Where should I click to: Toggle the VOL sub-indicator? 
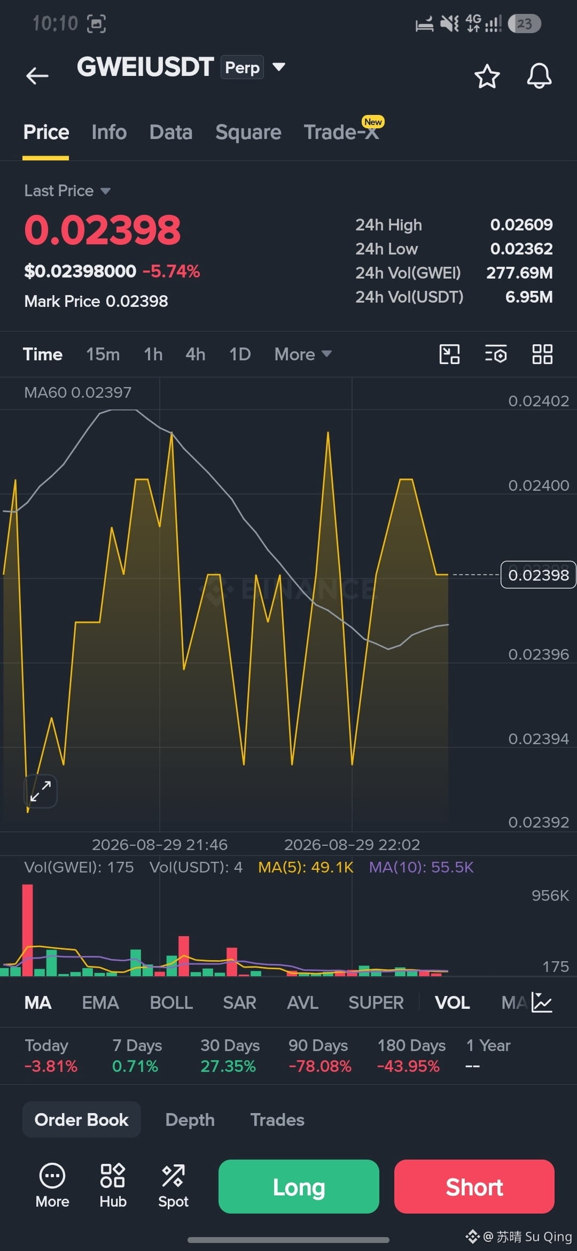[453, 1002]
